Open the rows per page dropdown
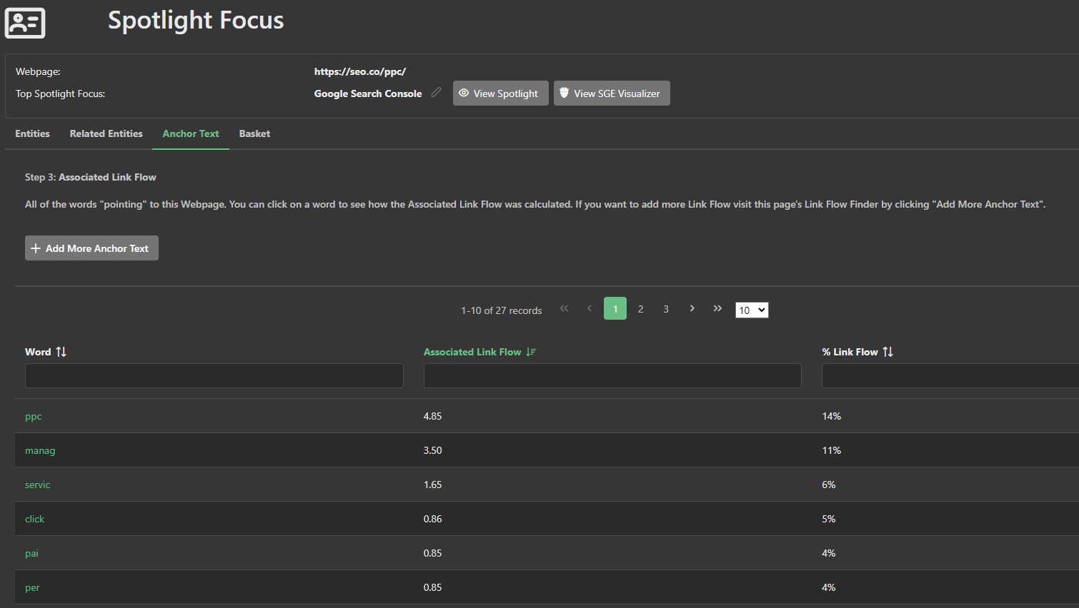This screenshot has height=608, width=1079. coord(752,310)
